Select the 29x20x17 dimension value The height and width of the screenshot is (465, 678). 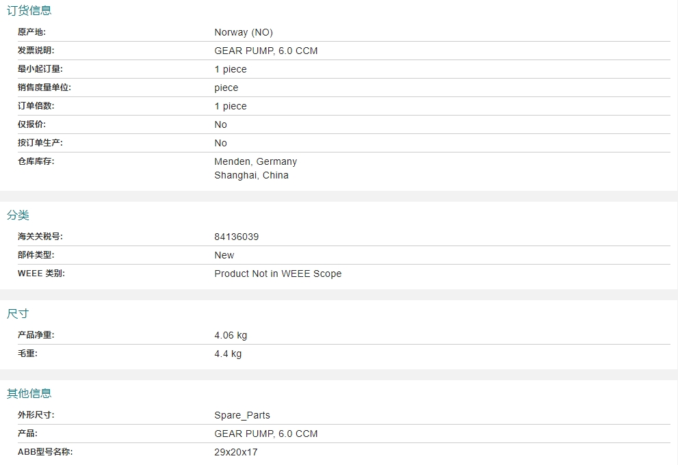[x=235, y=452]
